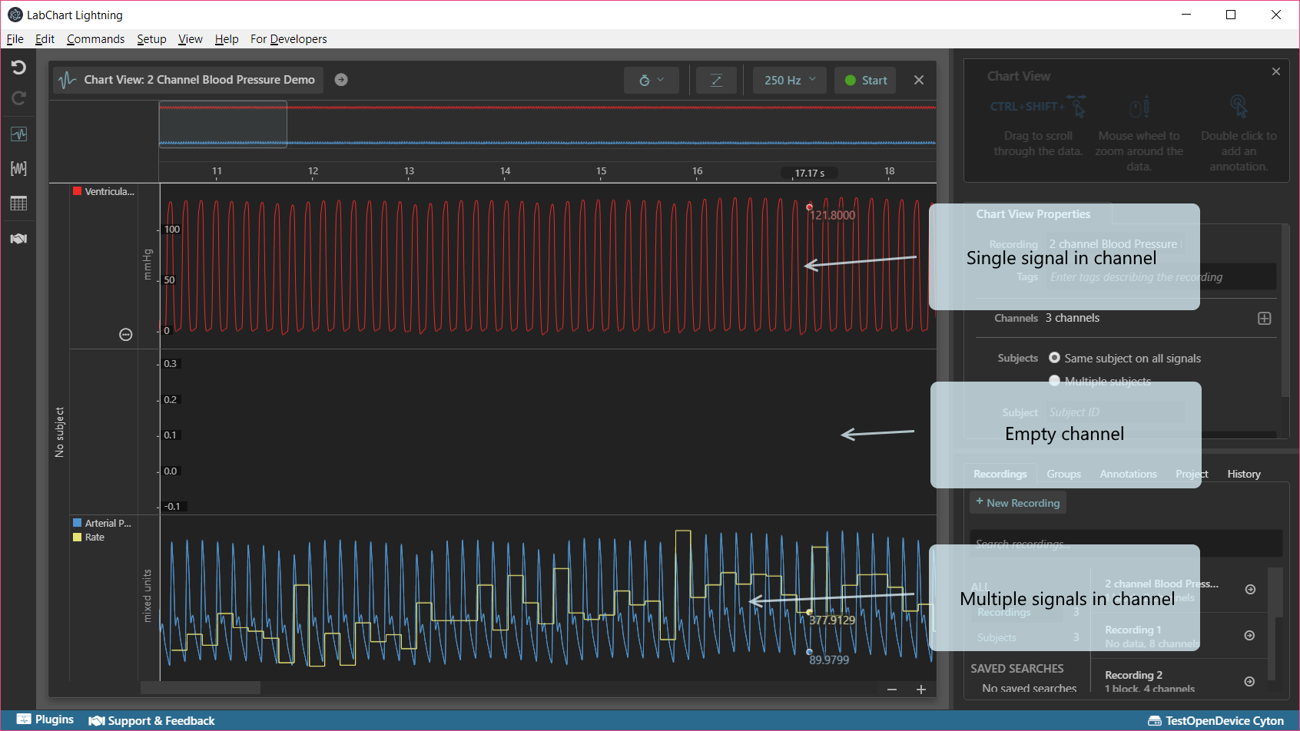Select the Multiple subjects option
Viewport: 1300px width, 731px height.
pyautogui.click(x=1054, y=380)
